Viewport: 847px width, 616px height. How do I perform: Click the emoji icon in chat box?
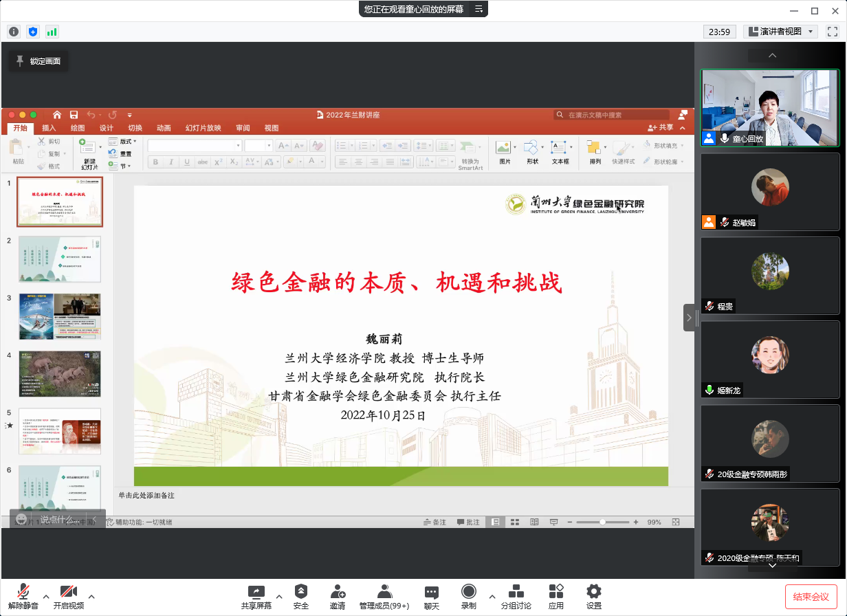22,520
